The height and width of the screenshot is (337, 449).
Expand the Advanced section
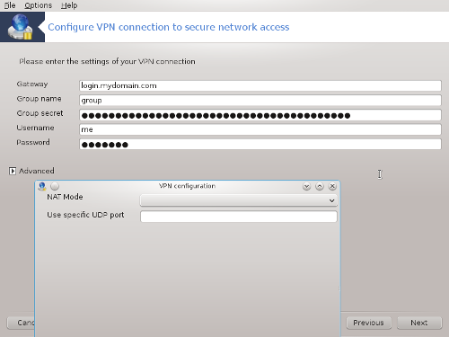tap(13, 171)
